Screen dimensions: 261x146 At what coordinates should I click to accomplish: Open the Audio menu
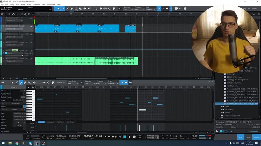(29, 5)
